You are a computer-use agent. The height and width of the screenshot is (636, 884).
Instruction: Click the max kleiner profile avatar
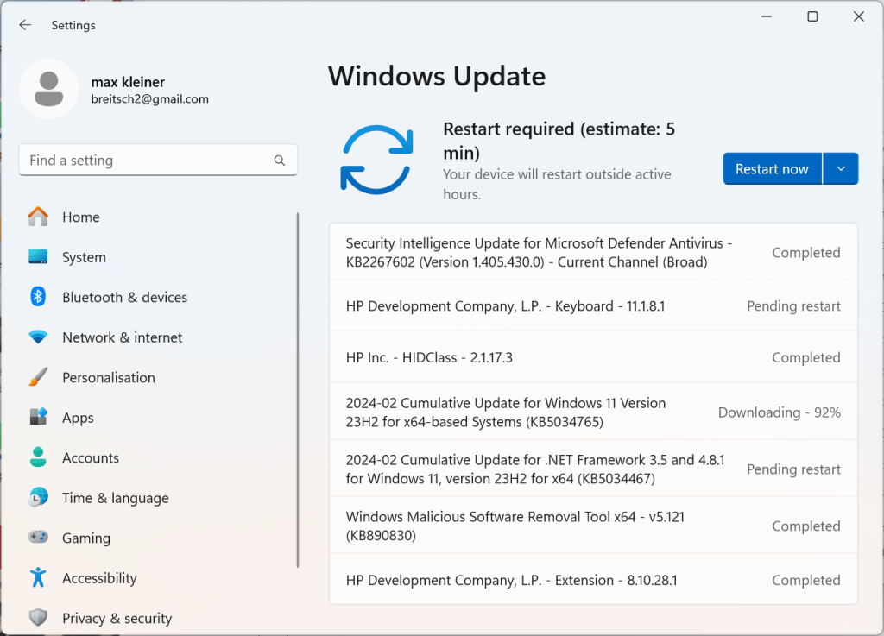click(x=49, y=89)
